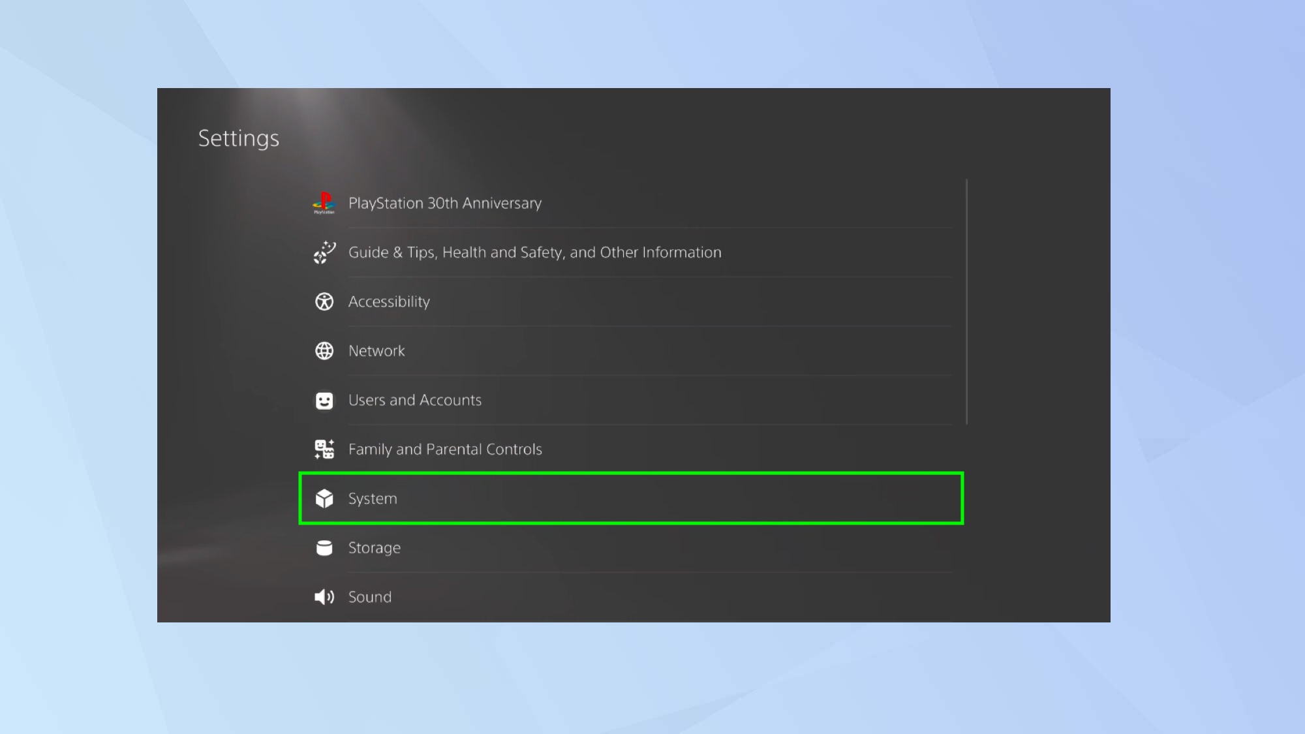Select the Accessibility menu item
Screen dimensions: 1305x734
point(389,301)
